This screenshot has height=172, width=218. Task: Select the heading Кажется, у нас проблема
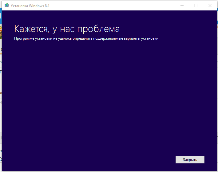[x=67, y=29]
